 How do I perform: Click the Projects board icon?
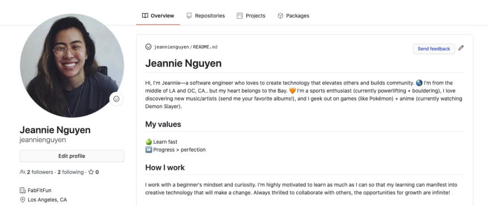[x=239, y=16]
